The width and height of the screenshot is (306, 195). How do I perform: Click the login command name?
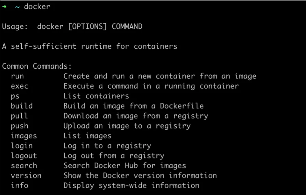point(22,146)
